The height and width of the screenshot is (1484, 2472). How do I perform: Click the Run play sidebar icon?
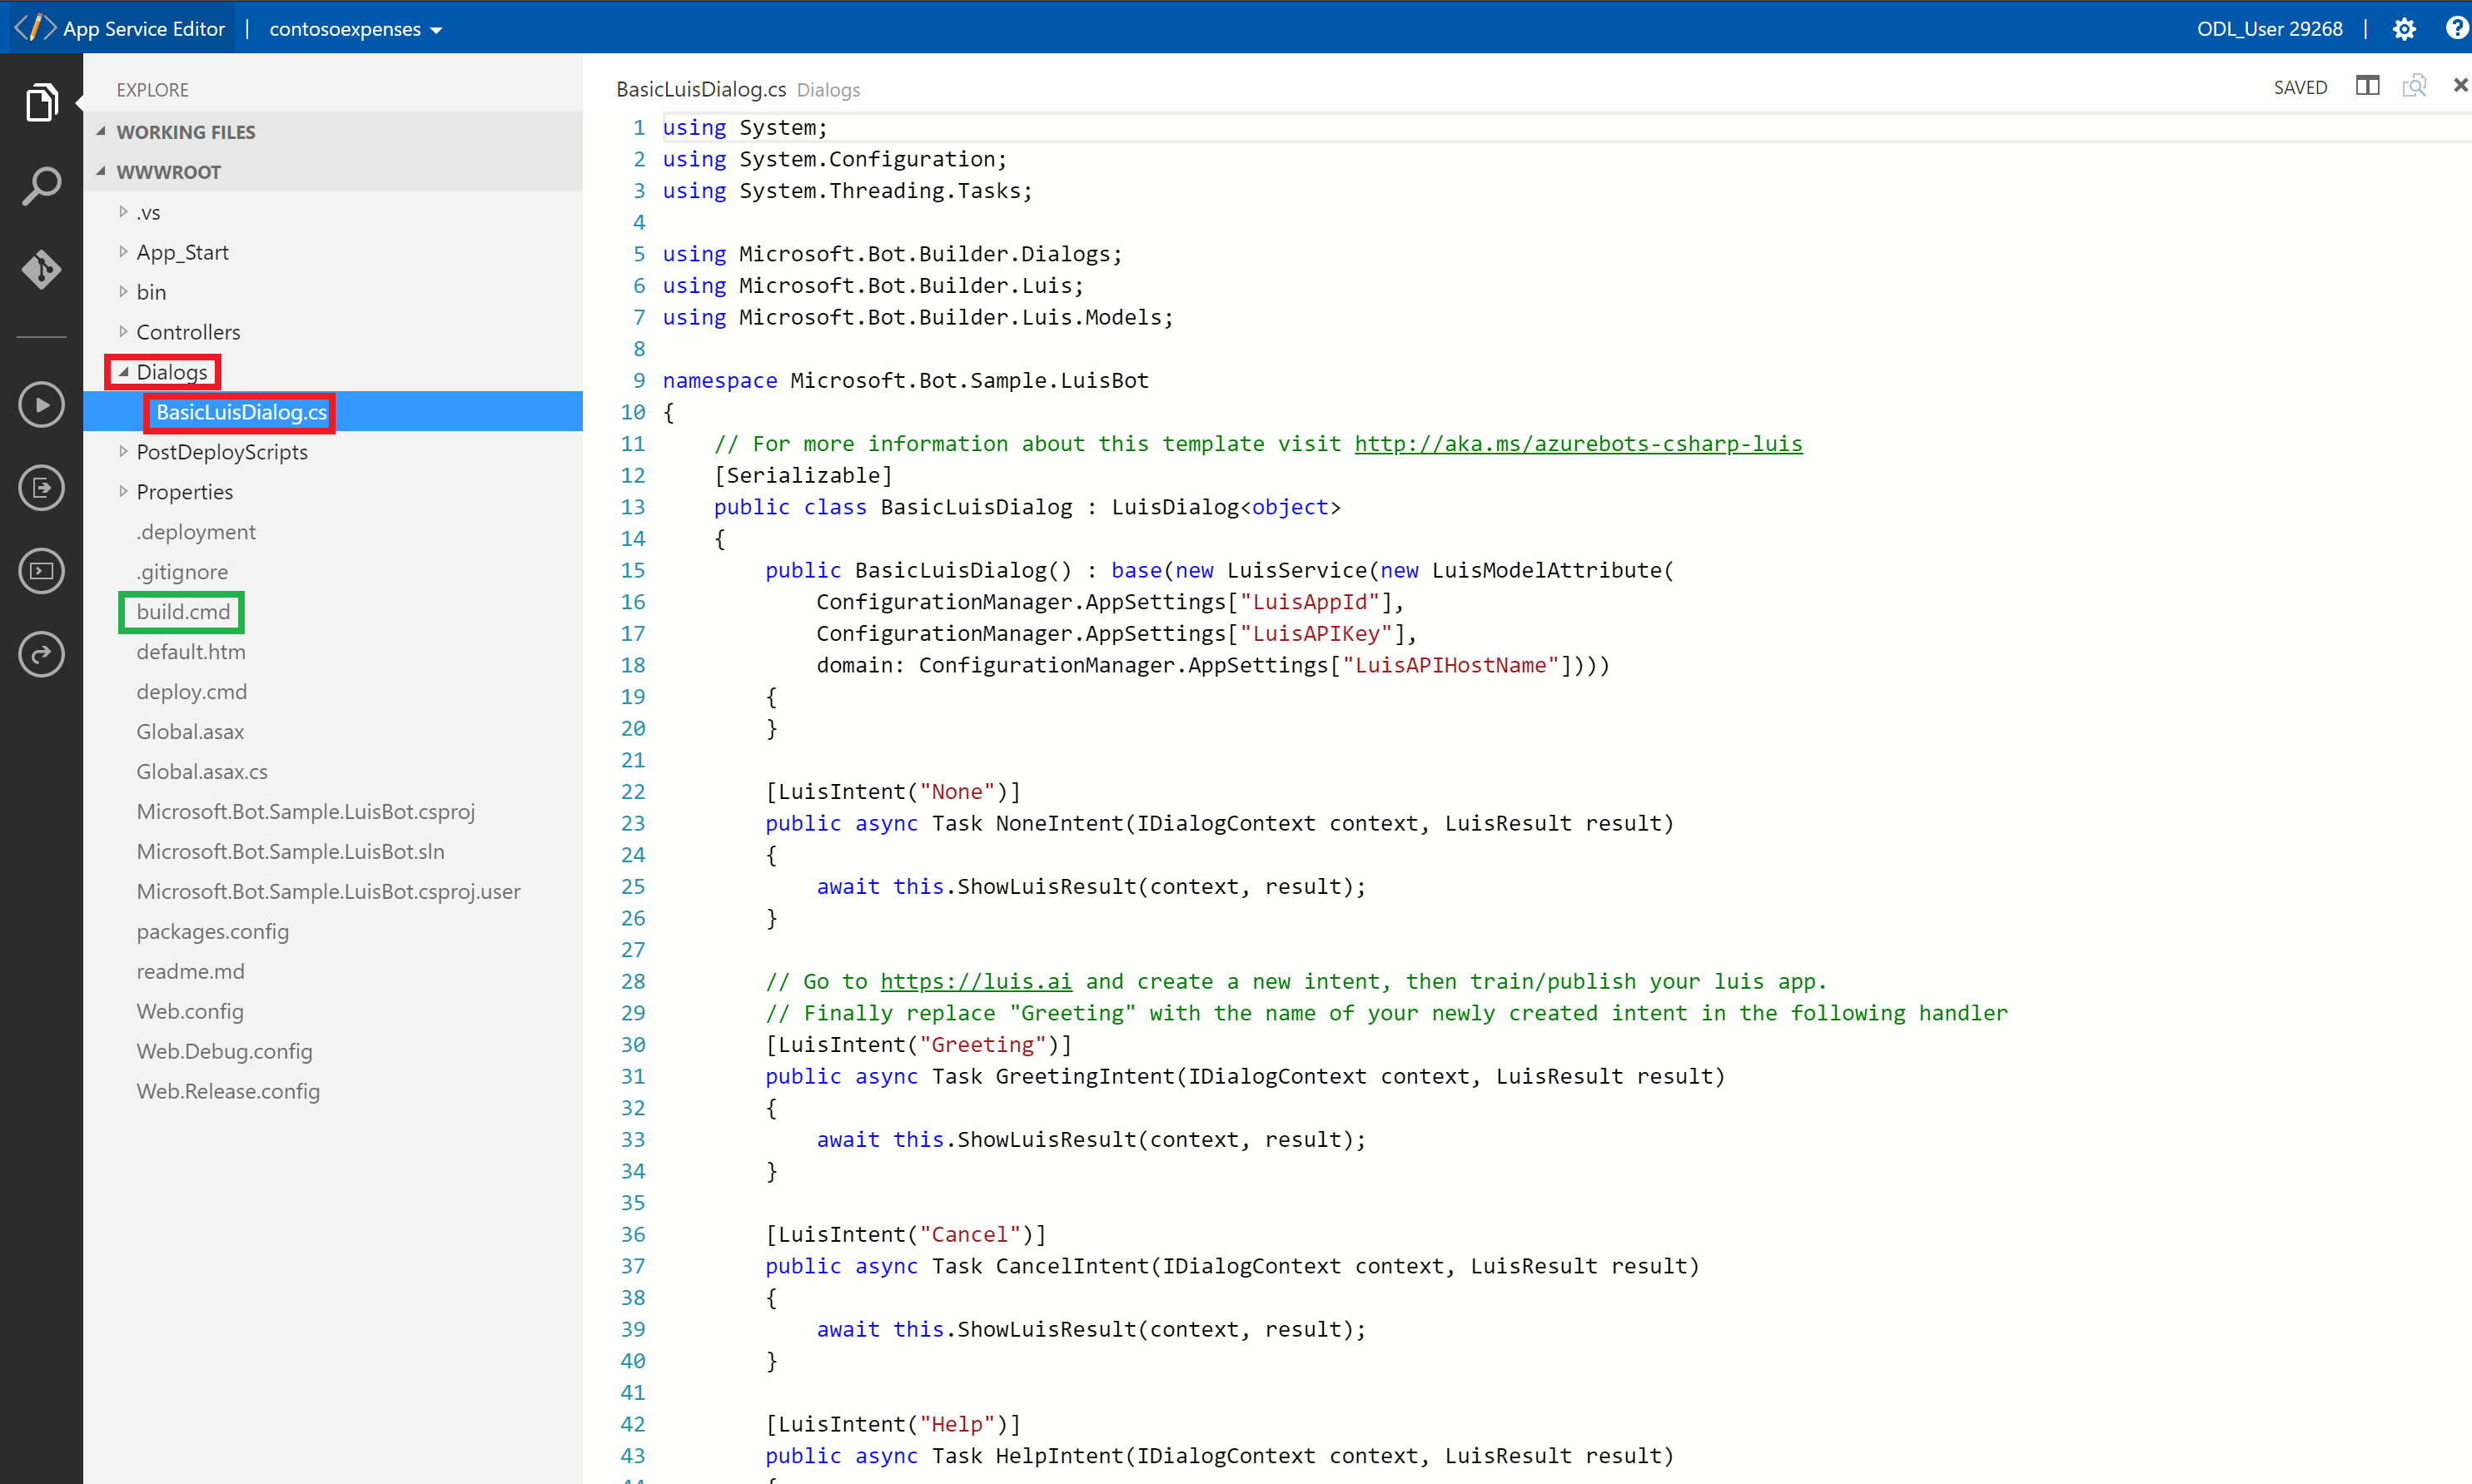coord(41,405)
